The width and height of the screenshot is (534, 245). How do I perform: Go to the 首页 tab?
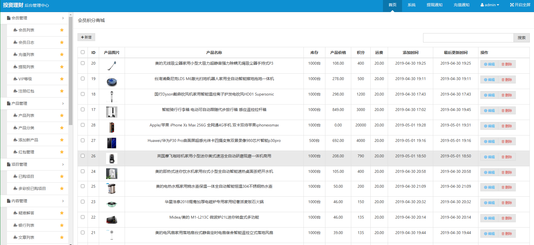392,5
